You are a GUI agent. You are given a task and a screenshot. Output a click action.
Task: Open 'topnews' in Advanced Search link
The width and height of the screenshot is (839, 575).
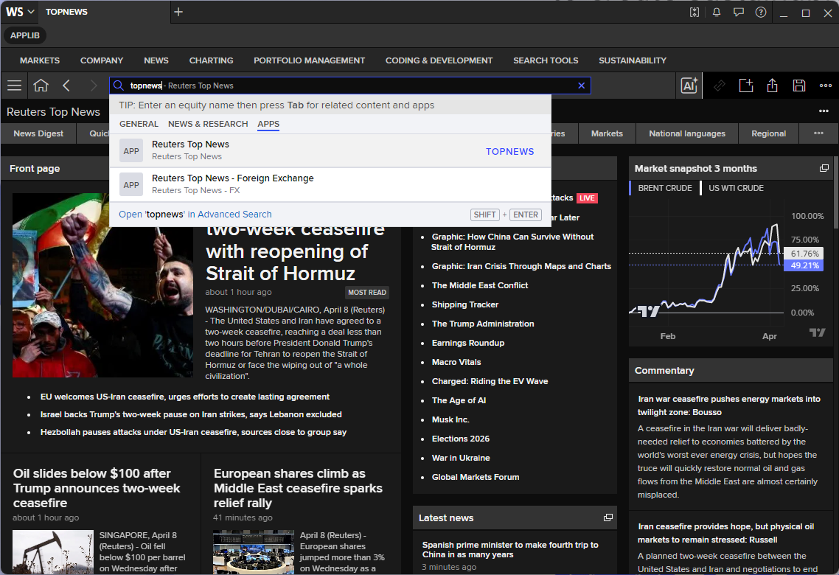click(x=195, y=215)
